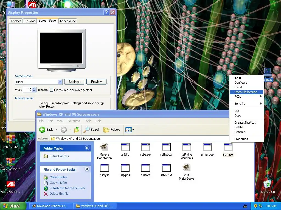Open the Tools menu in Explorer

click(88, 121)
